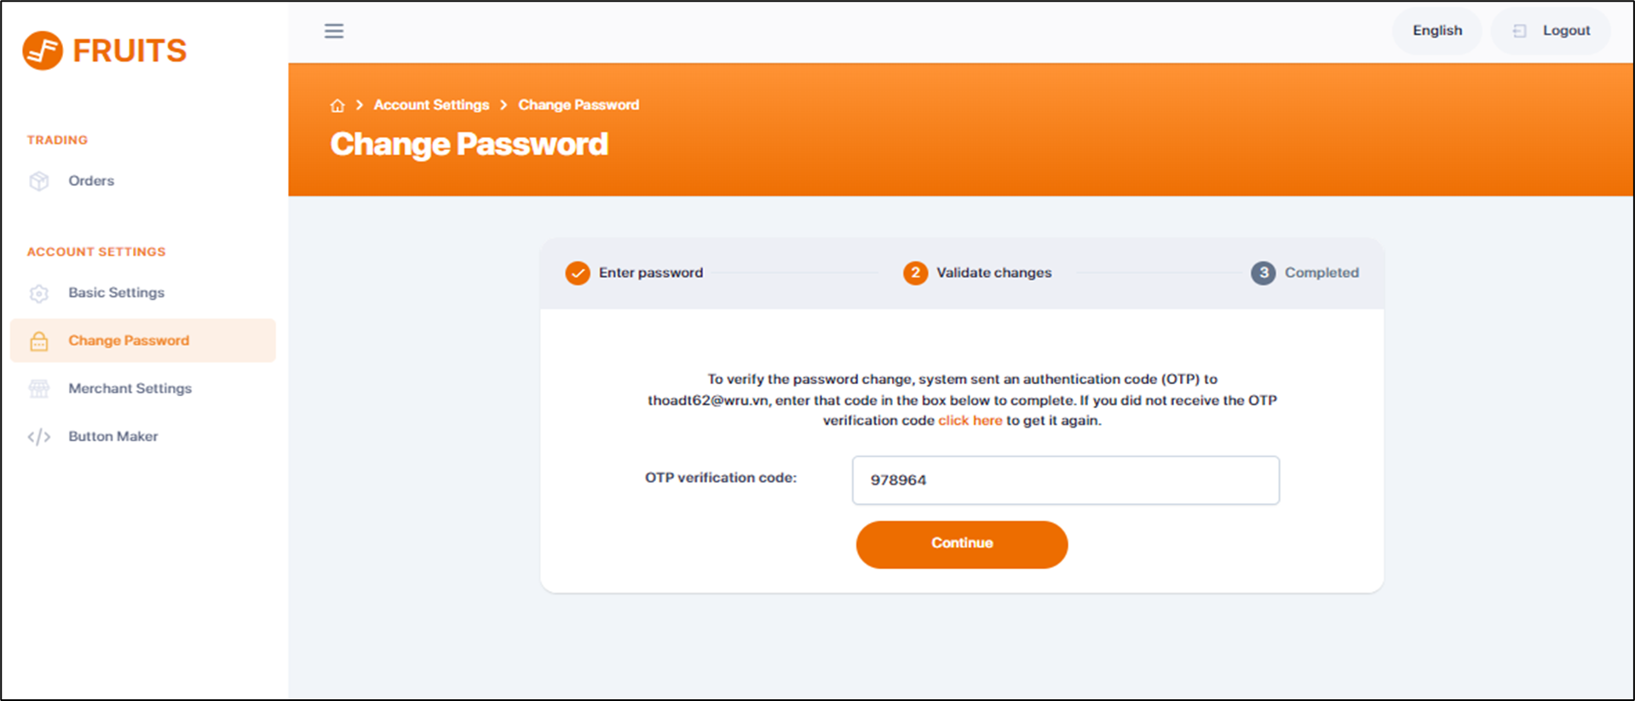This screenshot has width=1635, height=701.
Task: Click the Logout door icon
Action: coord(1519,32)
